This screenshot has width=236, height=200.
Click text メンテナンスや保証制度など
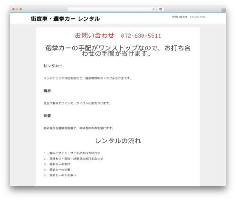pyautogui.click(x=87, y=78)
